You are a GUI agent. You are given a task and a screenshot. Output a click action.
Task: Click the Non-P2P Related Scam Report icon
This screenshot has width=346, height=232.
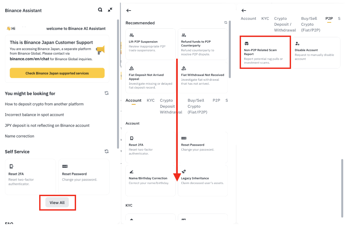point(247,43)
